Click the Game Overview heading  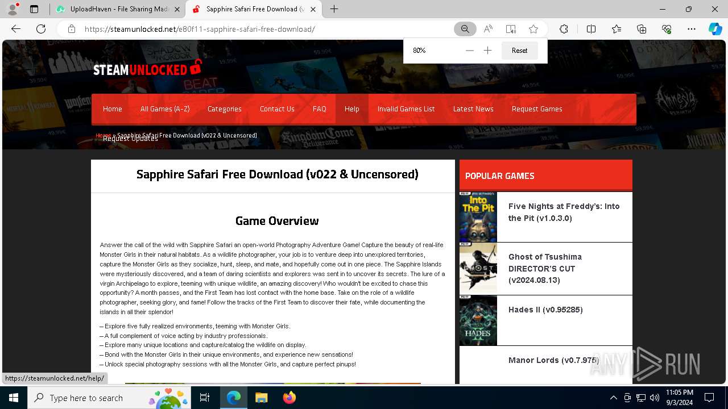[277, 221]
